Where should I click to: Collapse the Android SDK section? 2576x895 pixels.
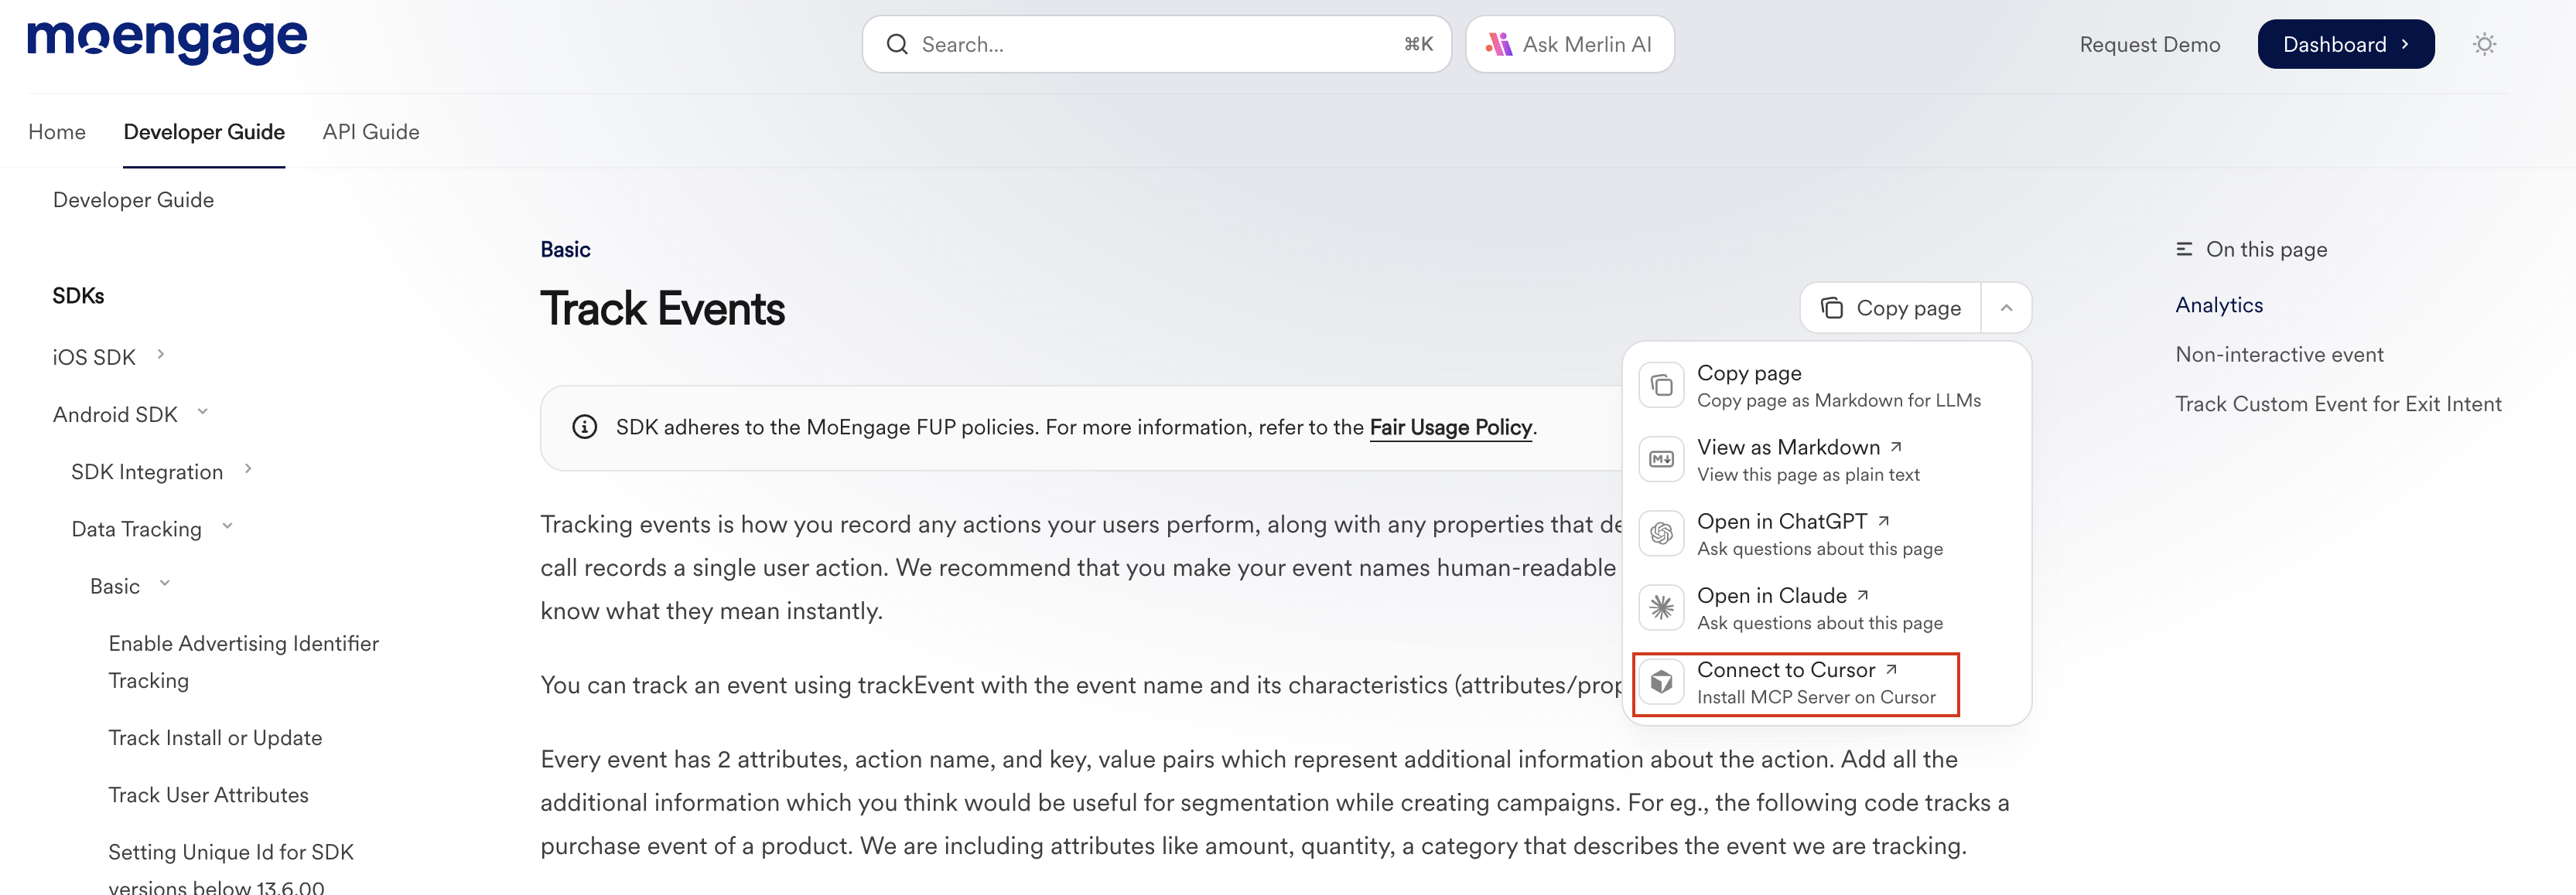click(x=202, y=411)
